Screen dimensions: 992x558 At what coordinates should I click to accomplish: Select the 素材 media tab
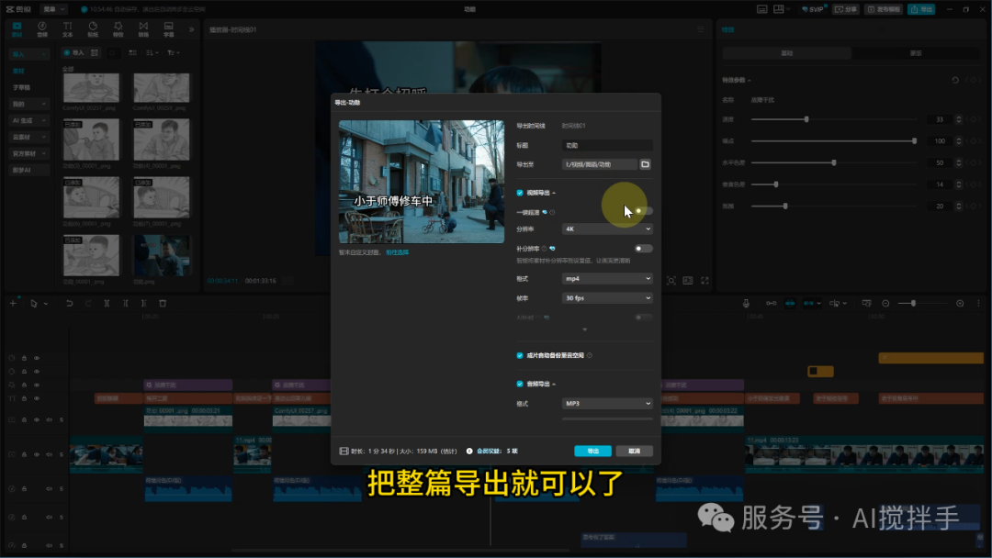[x=17, y=29]
